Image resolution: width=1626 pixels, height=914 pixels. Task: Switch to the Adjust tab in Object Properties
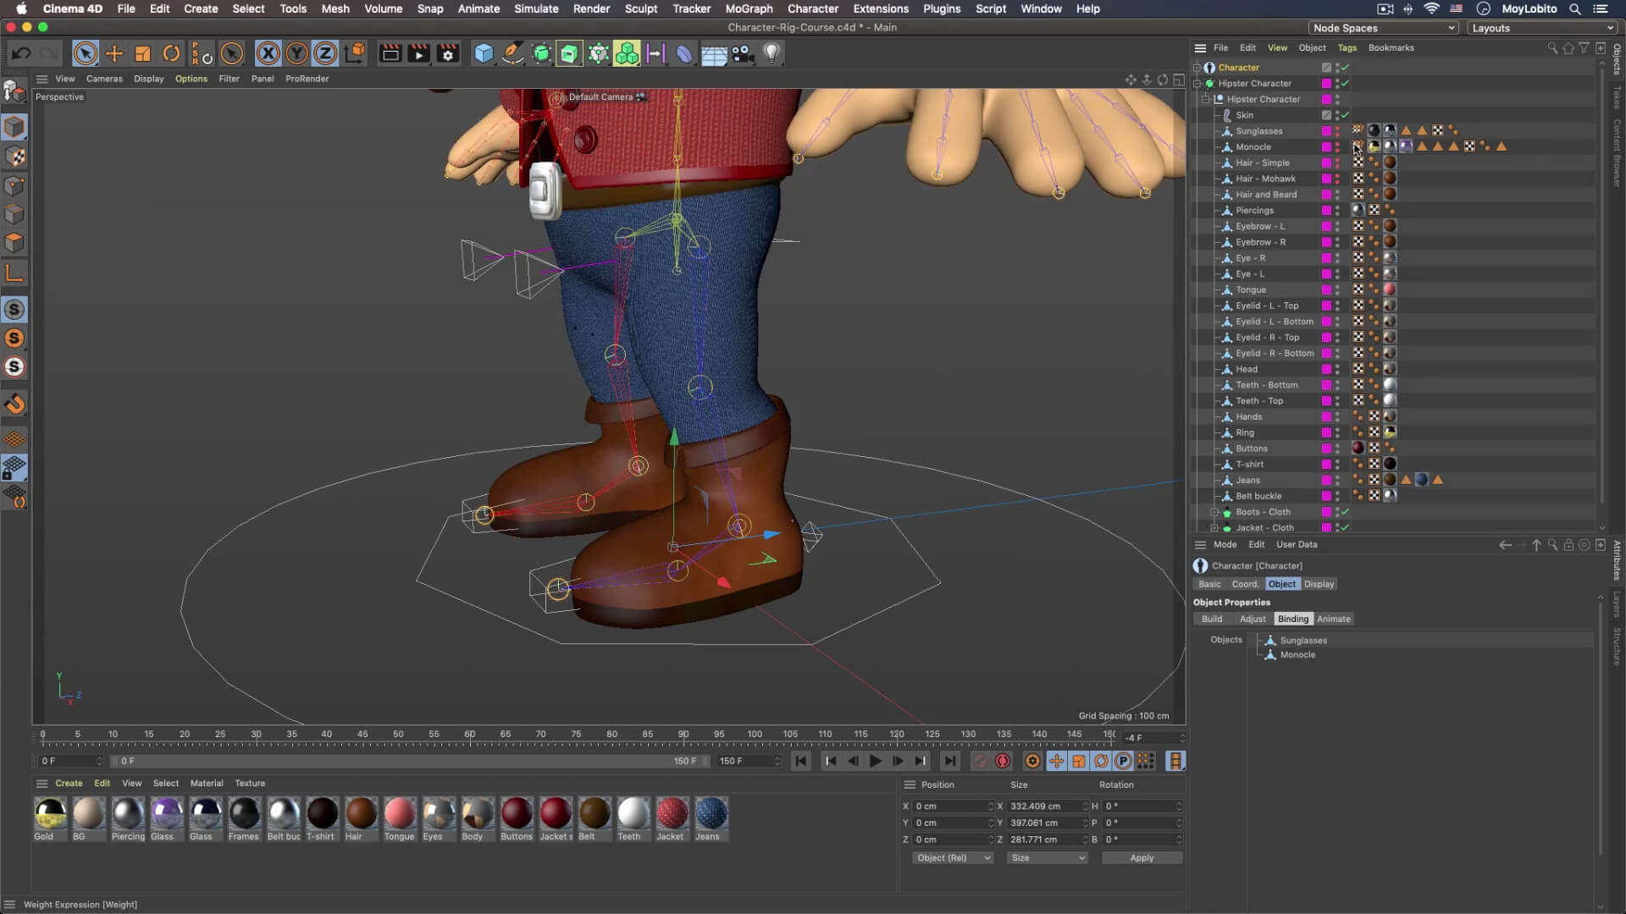(x=1253, y=619)
